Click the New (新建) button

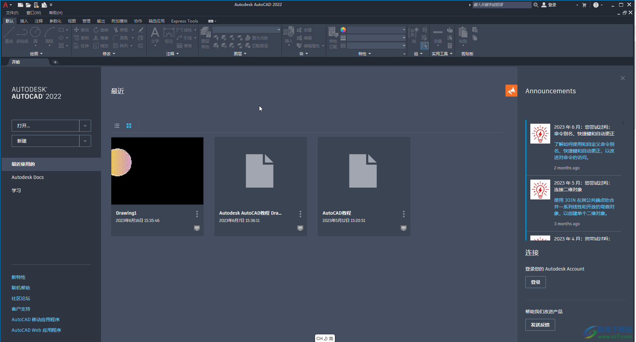point(45,141)
